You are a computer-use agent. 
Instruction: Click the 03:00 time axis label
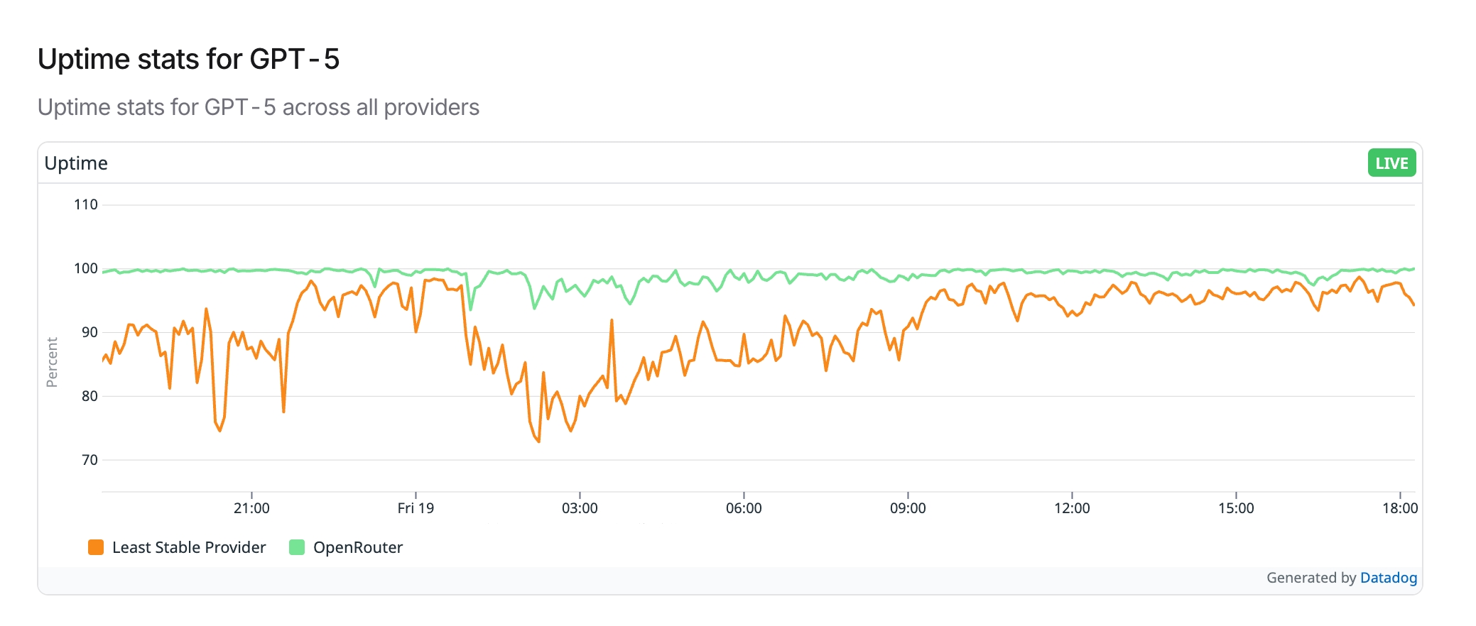pyautogui.click(x=580, y=508)
